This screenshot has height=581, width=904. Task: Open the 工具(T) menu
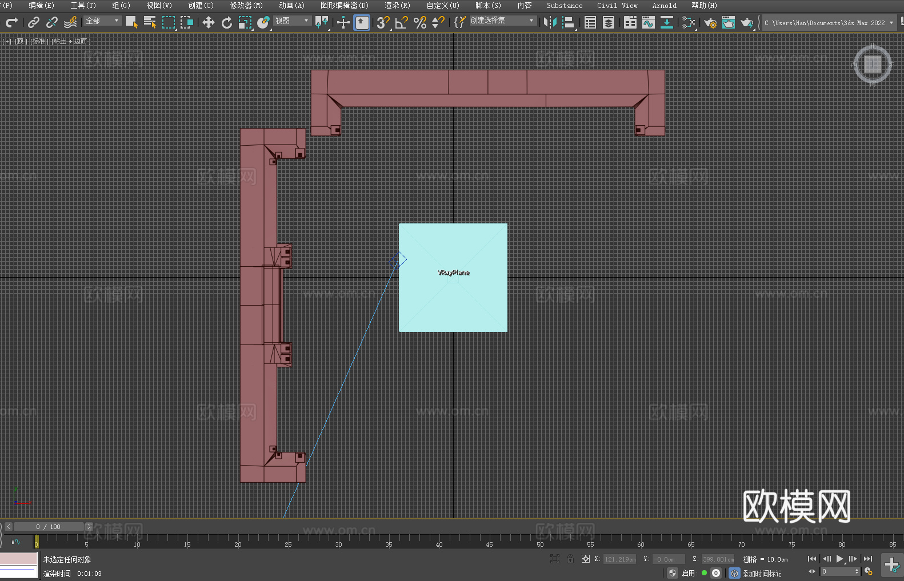[x=83, y=5]
